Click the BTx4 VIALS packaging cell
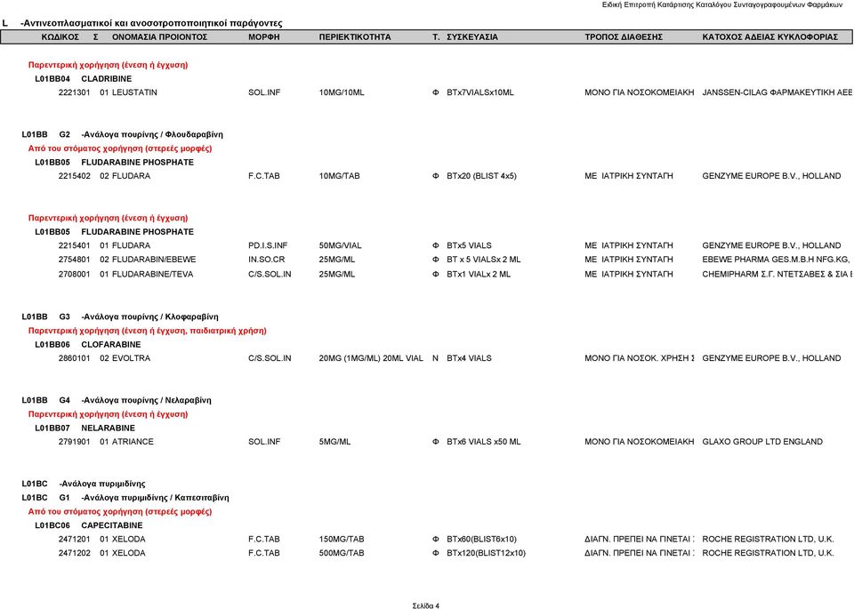Image resolution: width=854 pixels, height=609 pixels. point(469,358)
